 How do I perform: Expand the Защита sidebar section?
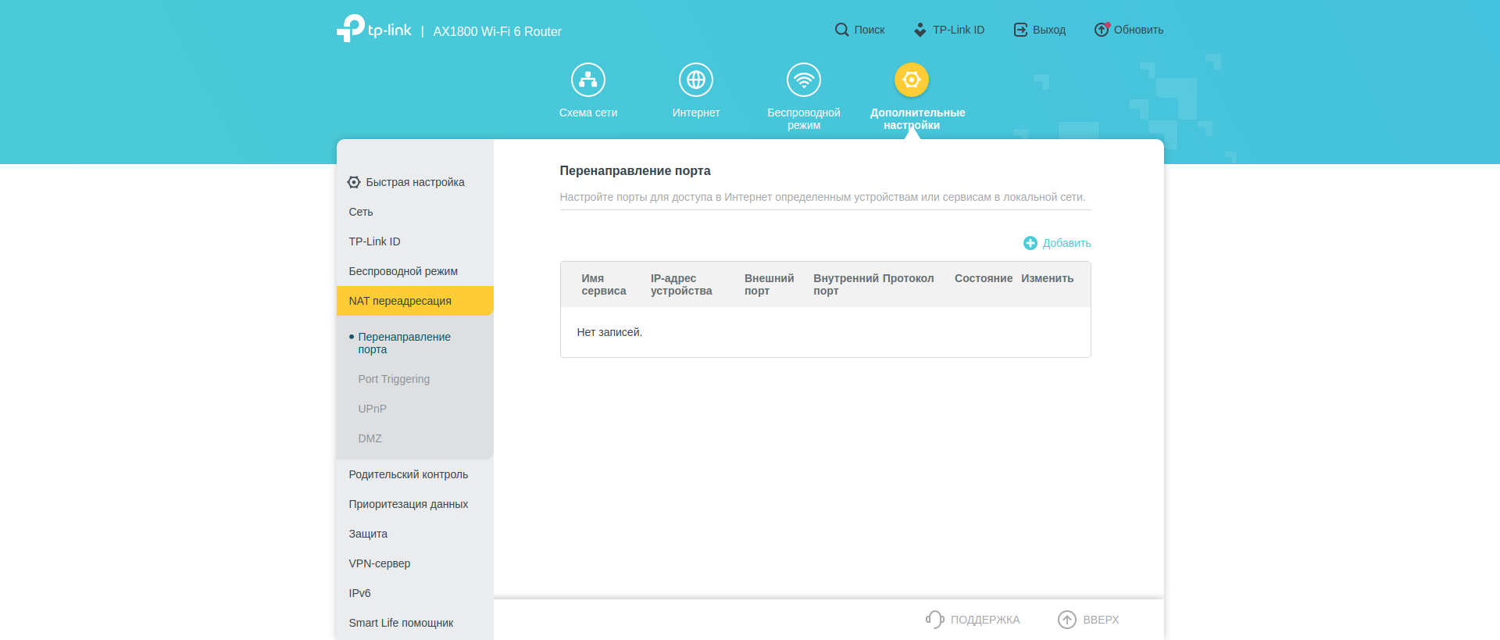tap(368, 534)
